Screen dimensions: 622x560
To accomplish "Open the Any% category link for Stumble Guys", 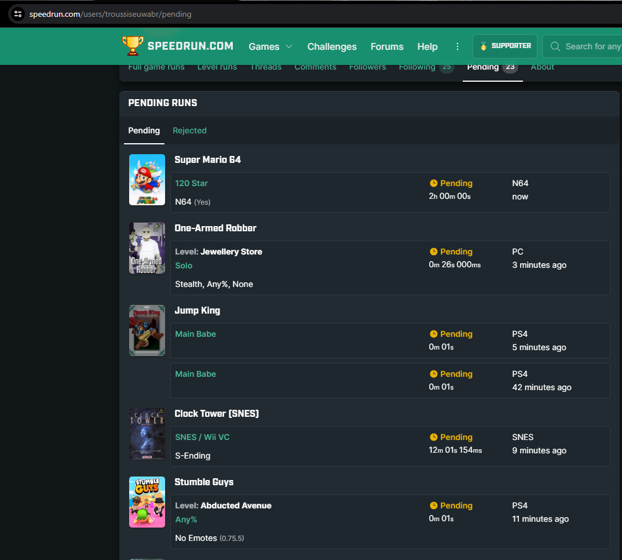I will tap(186, 519).
